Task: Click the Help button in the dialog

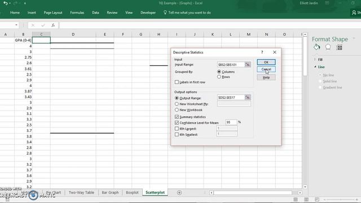Action: 266,78
